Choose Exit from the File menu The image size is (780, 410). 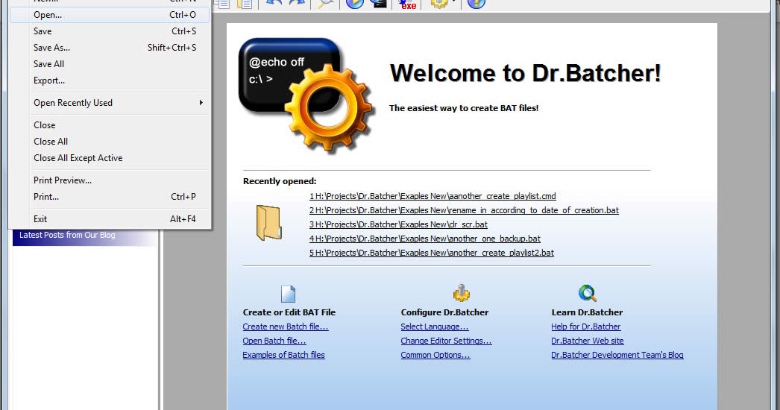click(x=110, y=219)
